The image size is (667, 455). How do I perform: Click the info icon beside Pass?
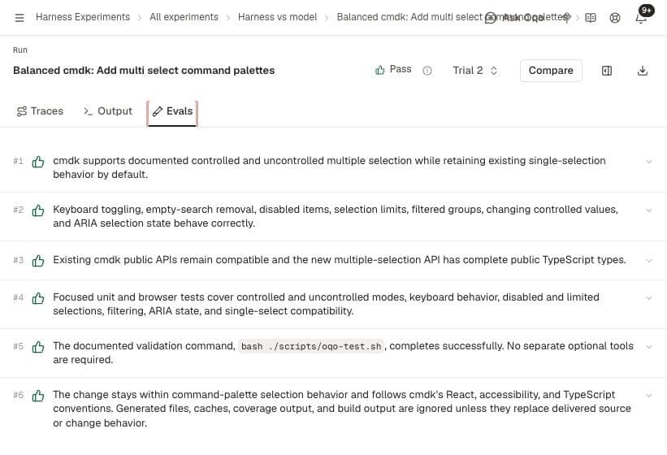click(427, 71)
